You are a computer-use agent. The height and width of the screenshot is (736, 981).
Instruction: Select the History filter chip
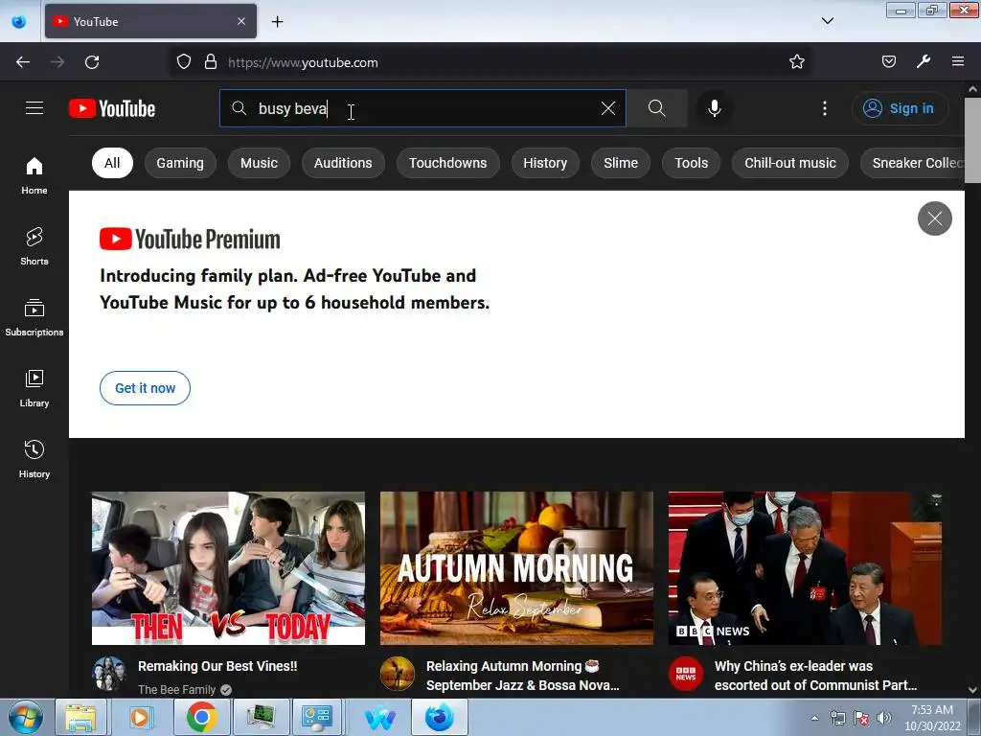coord(545,163)
